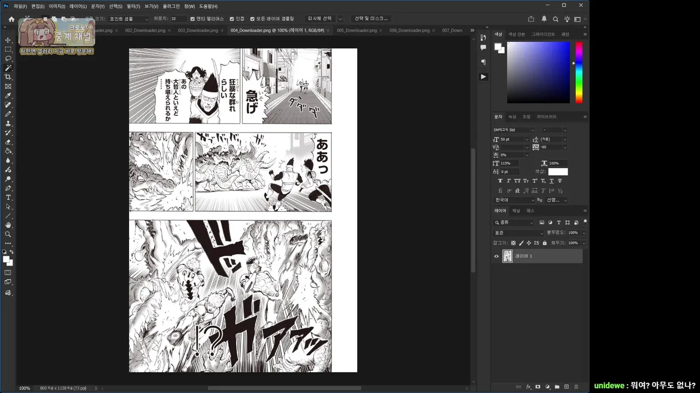Select the Lasso tool
Image resolution: width=700 pixels, height=393 pixels.
tap(8, 58)
